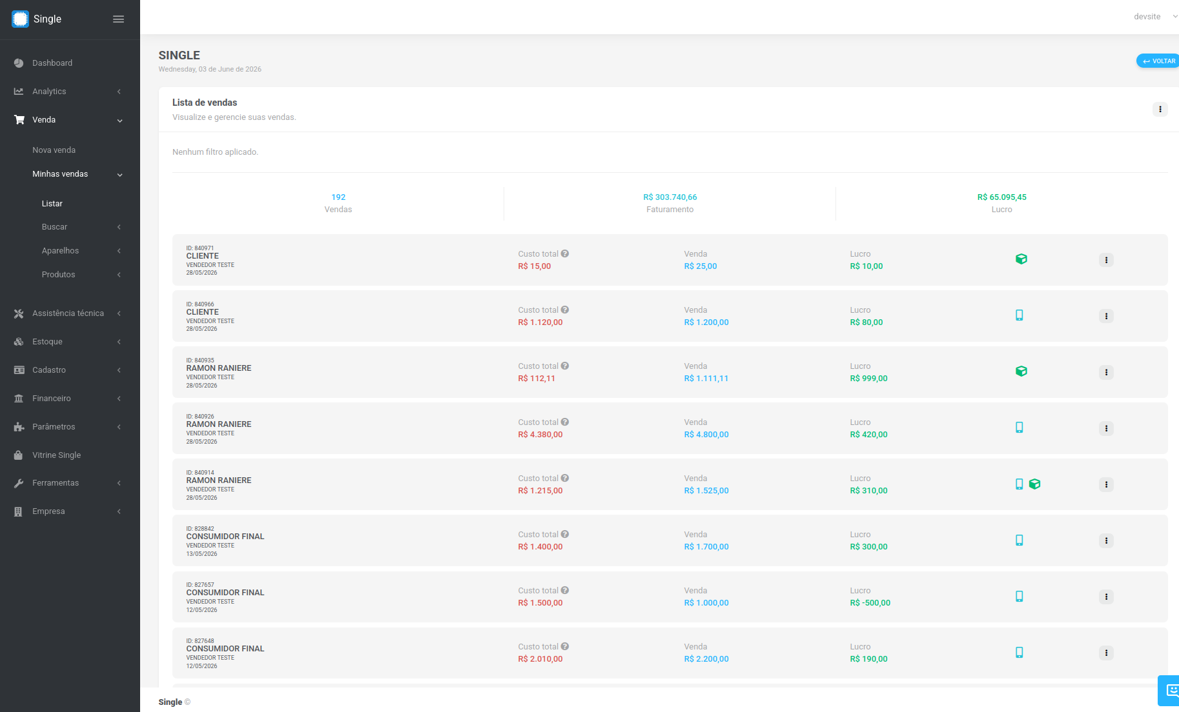Click Custo total help icon for sale 840971

pyautogui.click(x=565, y=254)
